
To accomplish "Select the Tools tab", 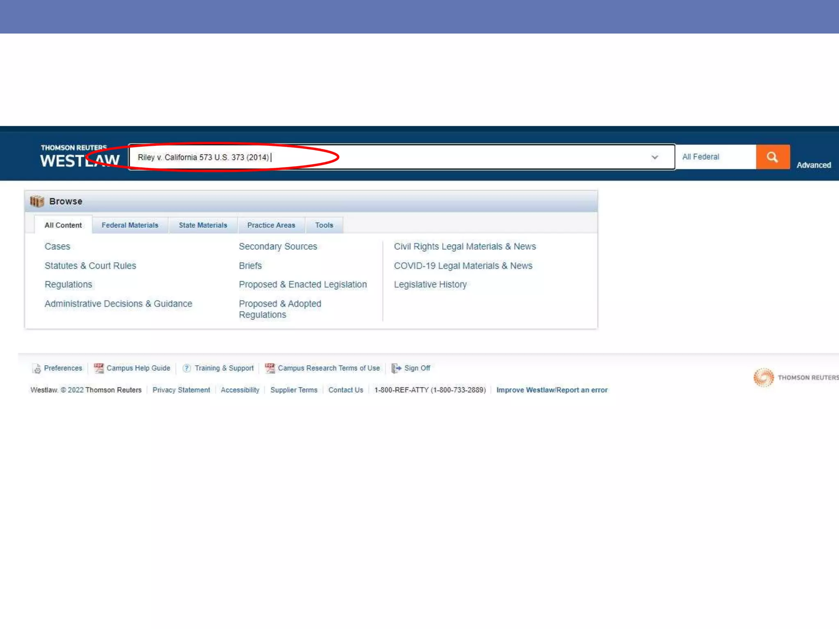I will coord(324,225).
